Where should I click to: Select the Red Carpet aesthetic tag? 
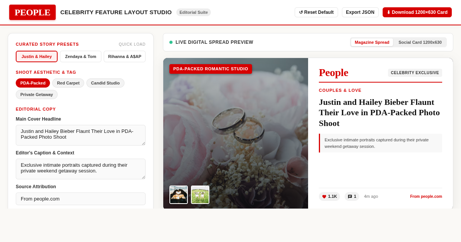pyautogui.click(x=68, y=83)
